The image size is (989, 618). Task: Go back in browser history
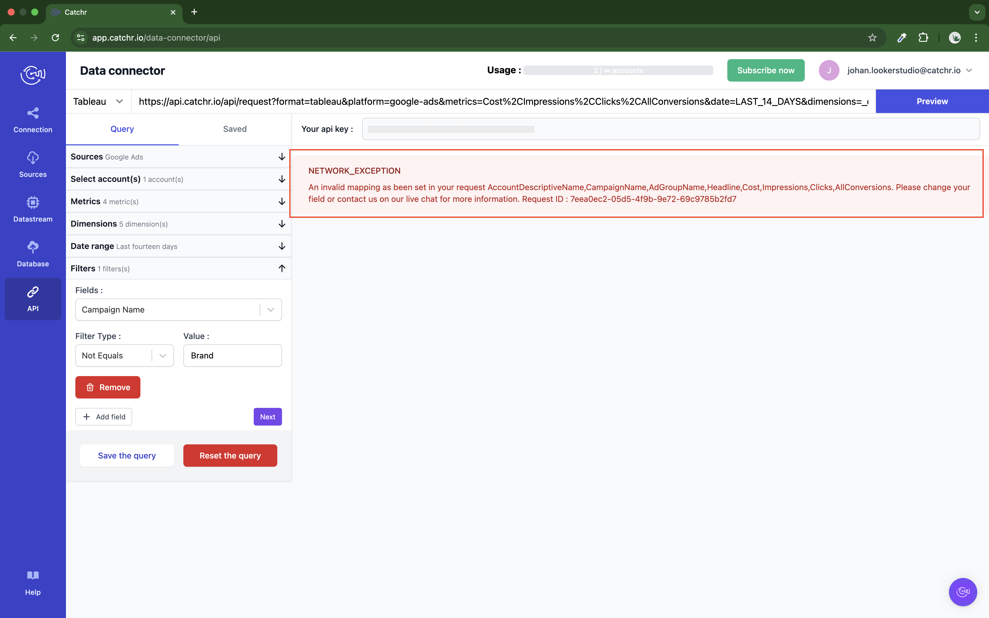point(13,38)
